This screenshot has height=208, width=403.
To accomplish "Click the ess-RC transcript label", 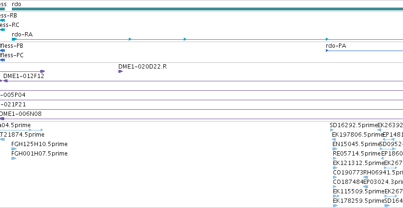I will coord(9,25).
